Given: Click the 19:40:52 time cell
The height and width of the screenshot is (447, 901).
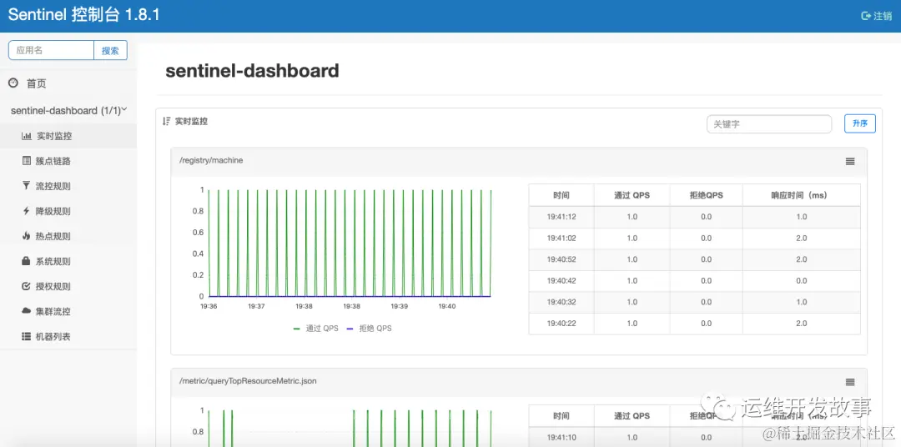Looking at the screenshot, I should coord(561,259).
